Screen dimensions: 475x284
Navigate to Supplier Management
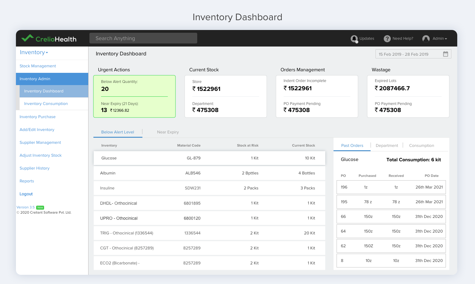(40, 142)
